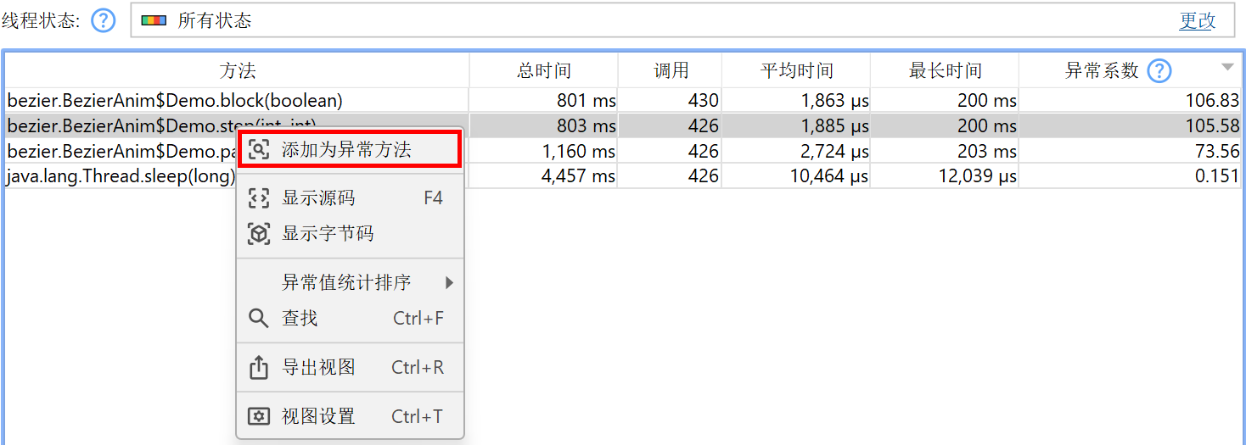Viewport: 1246px width, 445px height.
Task: Click the thread status help icon
Action: (x=104, y=20)
